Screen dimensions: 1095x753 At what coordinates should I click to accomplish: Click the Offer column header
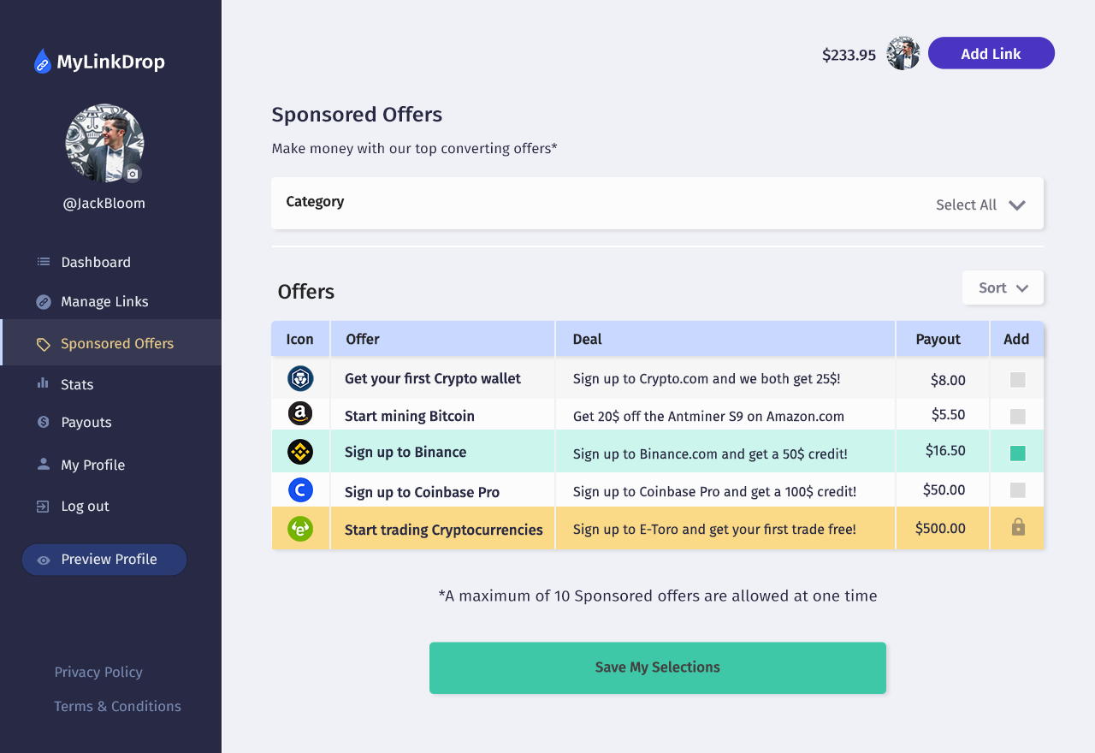pos(443,339)
